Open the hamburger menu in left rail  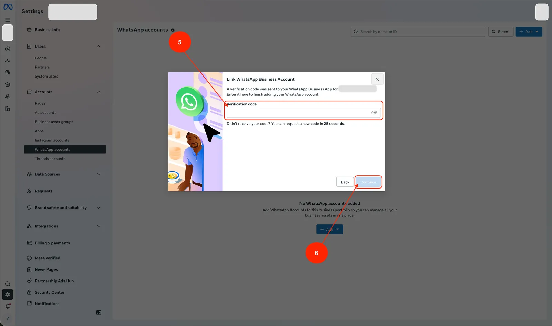point(8,20)
